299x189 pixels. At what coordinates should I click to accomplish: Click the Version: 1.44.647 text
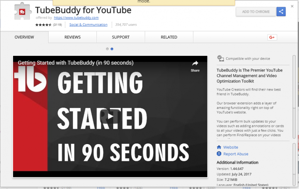[230, 169]
